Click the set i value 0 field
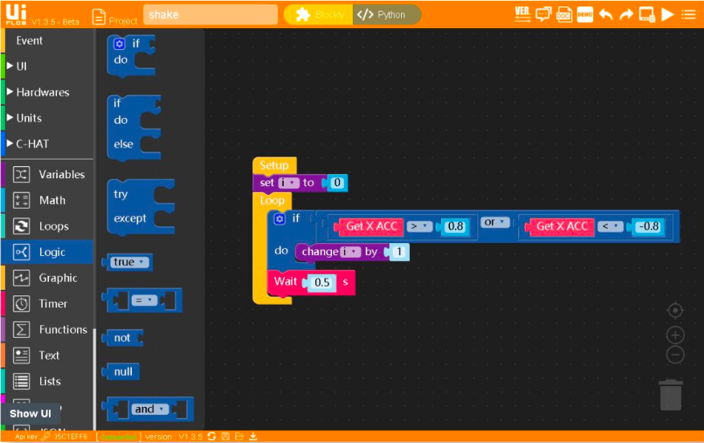The width and height of the screenshot is (704, 443). 338,183
